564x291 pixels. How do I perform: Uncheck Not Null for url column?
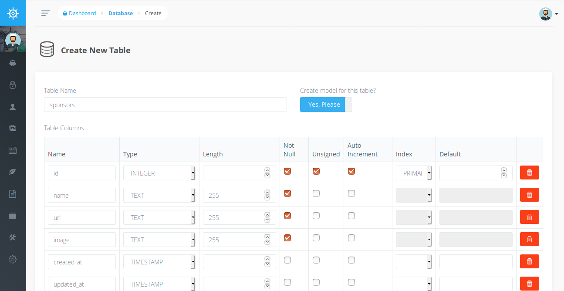[287, 216]
